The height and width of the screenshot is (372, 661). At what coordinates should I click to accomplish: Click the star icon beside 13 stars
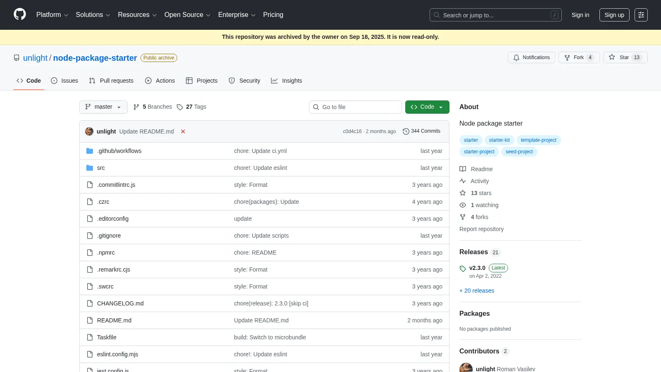pos(463,193)
